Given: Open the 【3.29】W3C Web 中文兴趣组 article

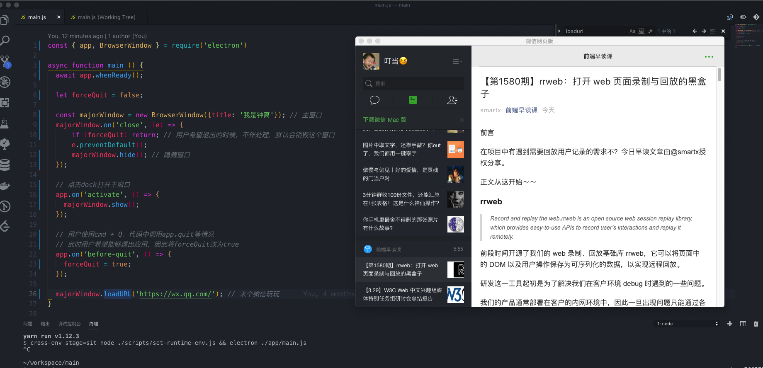Looking at the screenshot, I should pos(413,294).
